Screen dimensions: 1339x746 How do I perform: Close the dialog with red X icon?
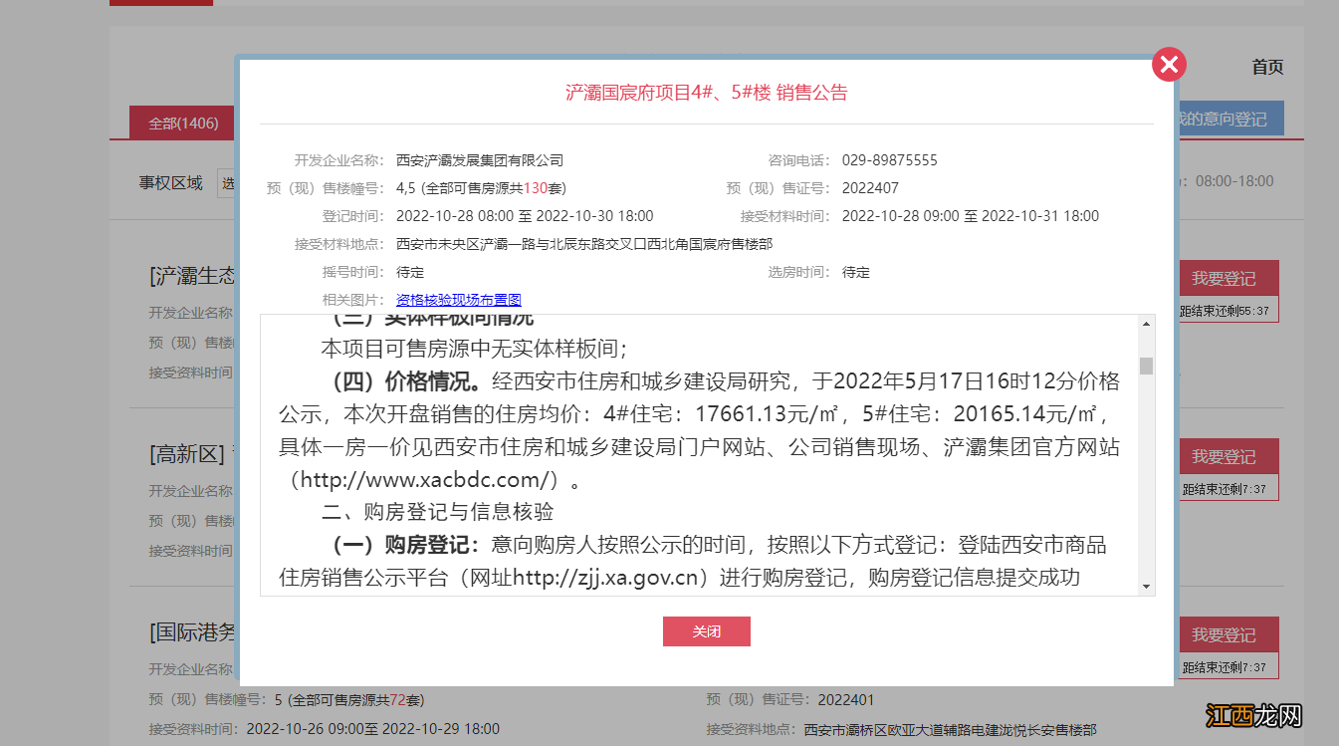coord(1169,65)
